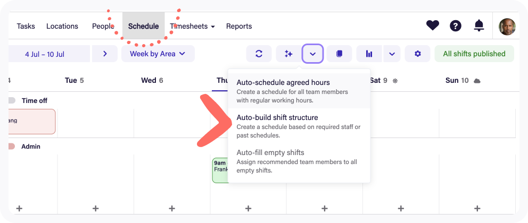Expand the Timesheets menu

click(x=192, y=26)
